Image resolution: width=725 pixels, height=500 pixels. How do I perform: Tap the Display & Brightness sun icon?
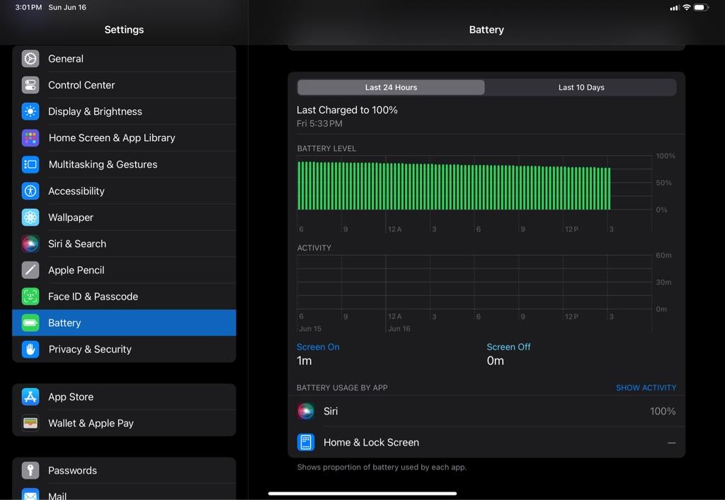click(x=30, y=111)
